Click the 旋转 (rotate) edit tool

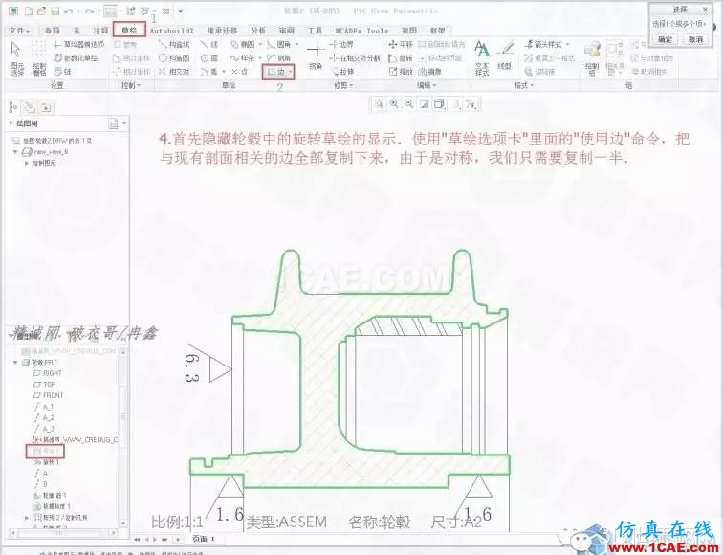coord(401,58)
